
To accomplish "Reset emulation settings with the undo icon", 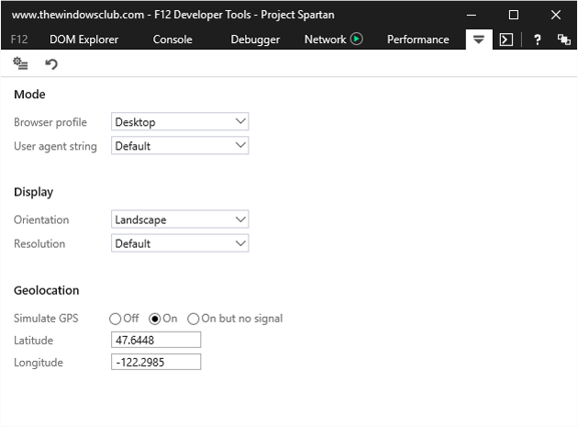I will 51,63.
